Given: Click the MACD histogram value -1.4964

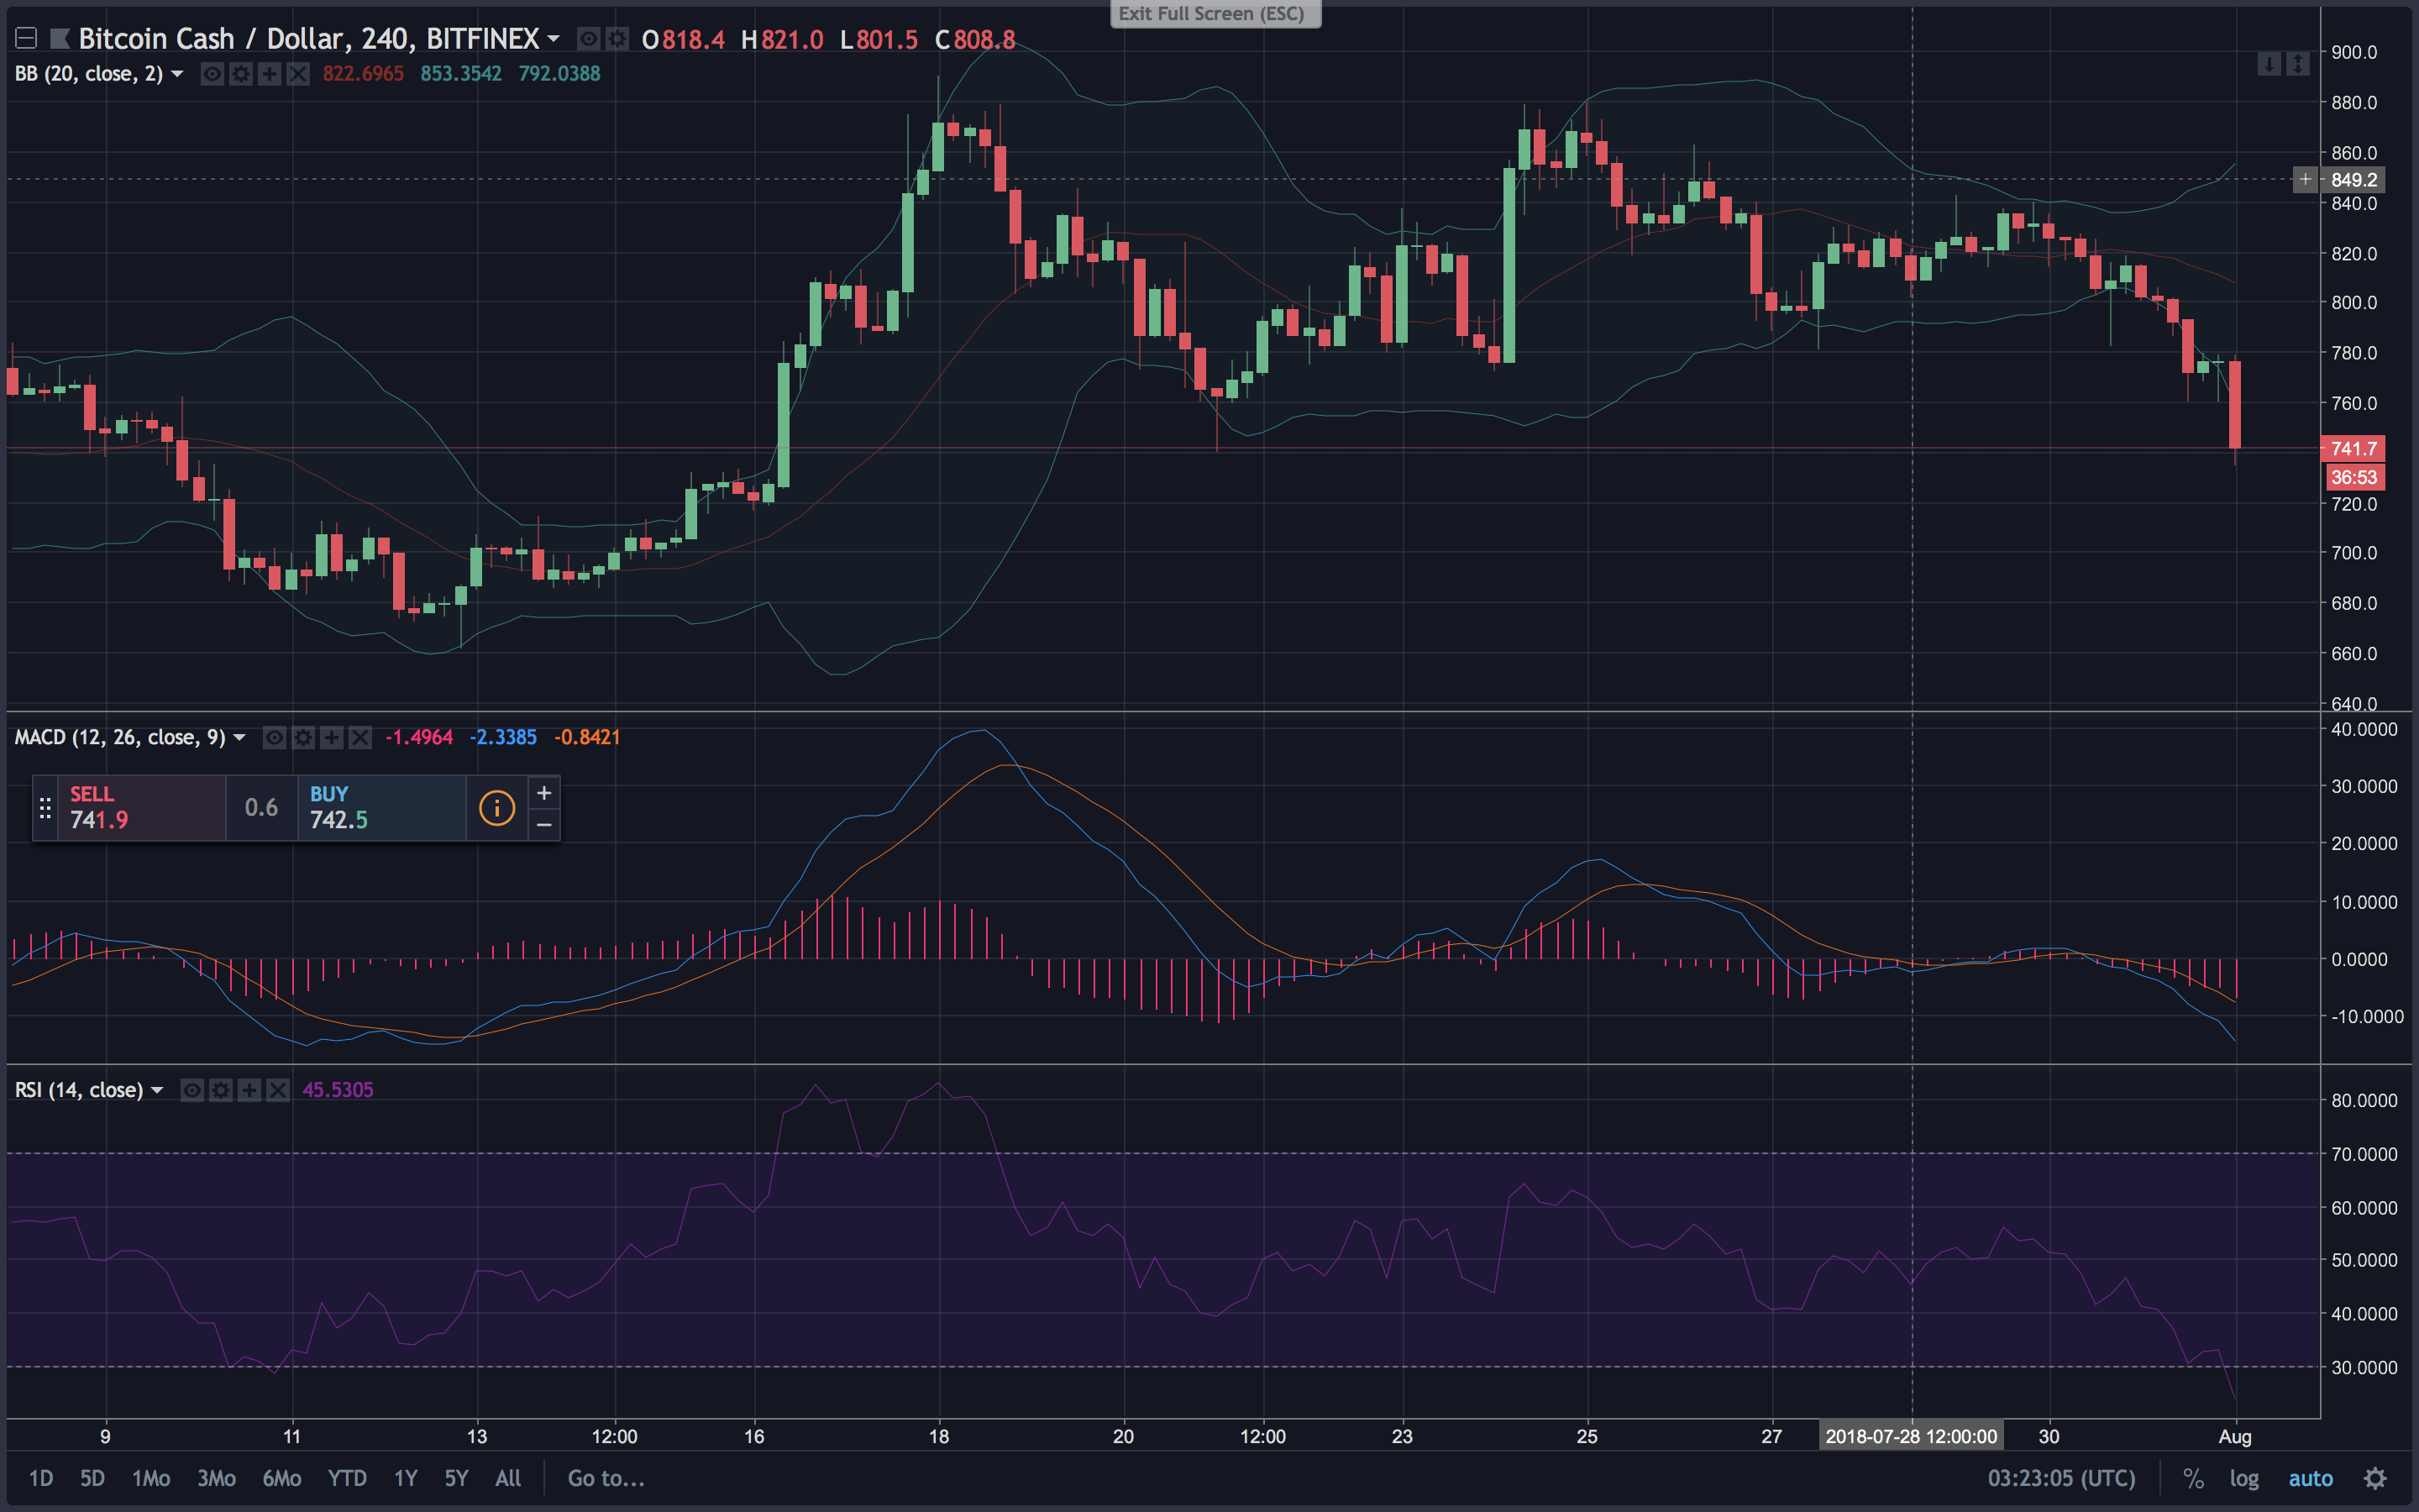Looking at the screenshot, I should (419, 738).
